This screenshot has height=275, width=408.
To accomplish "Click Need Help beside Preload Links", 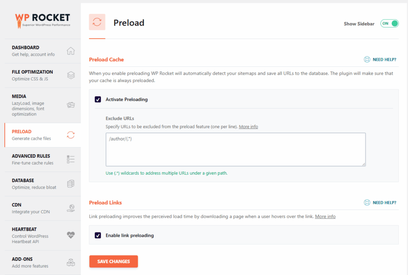I will [380, 203].
